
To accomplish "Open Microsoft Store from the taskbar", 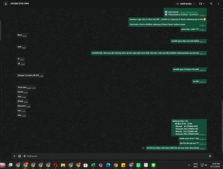I will (86, 165).
